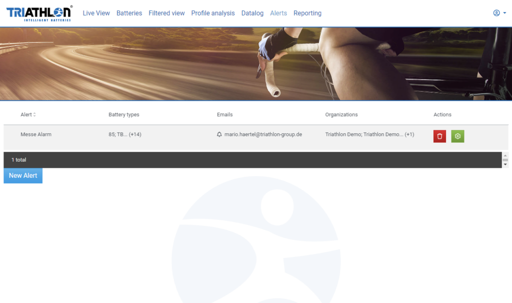Click organizations cell 'Triathlon Demo; Triathlon Demo... (+1)'

point(369,134)
